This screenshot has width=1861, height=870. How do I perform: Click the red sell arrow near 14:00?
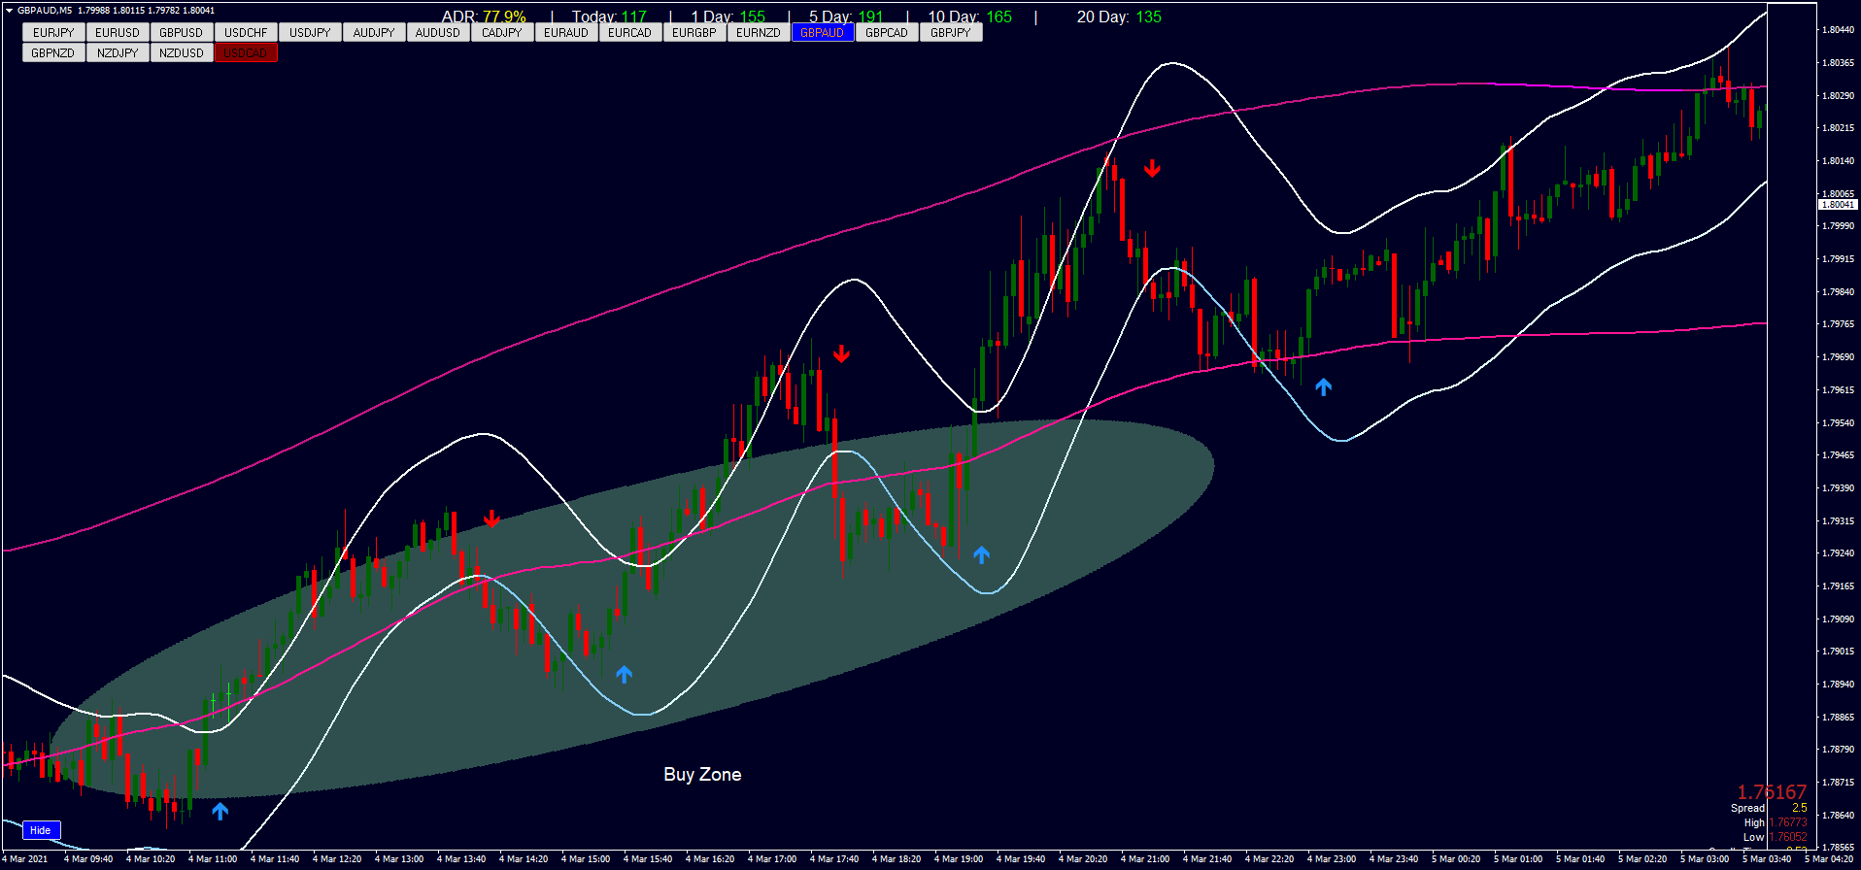coord(491,519)
